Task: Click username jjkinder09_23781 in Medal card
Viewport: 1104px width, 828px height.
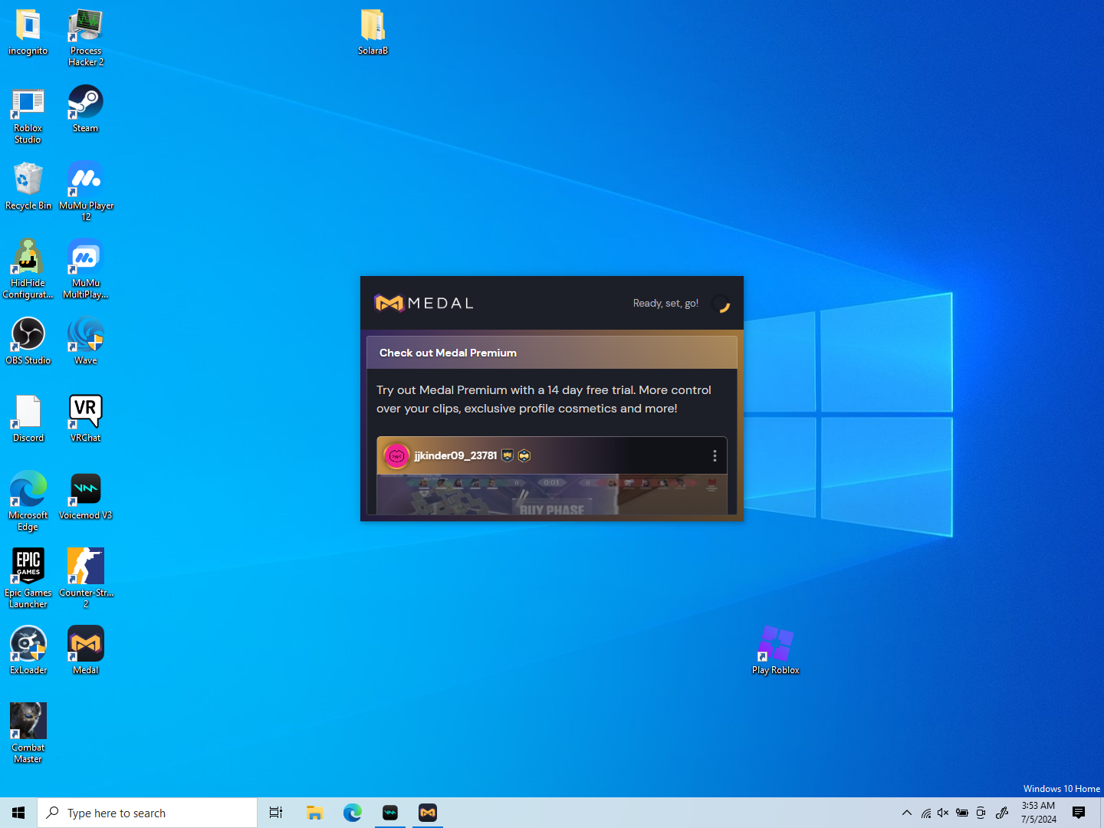Action: point(456,456)
